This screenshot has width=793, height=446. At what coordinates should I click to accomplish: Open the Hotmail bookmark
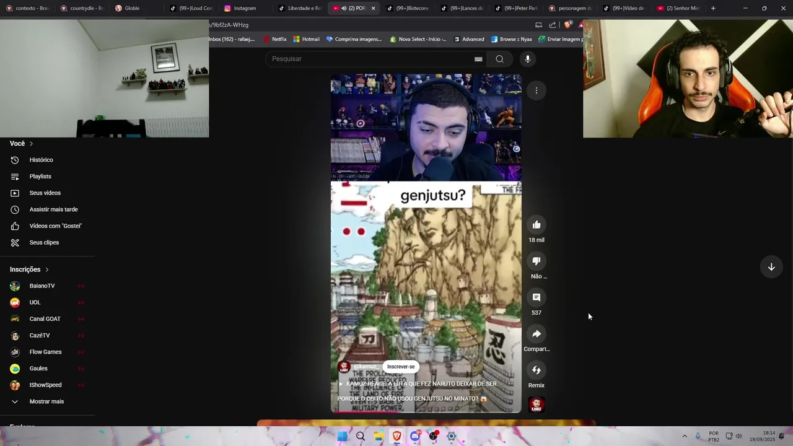coord(307,39)
